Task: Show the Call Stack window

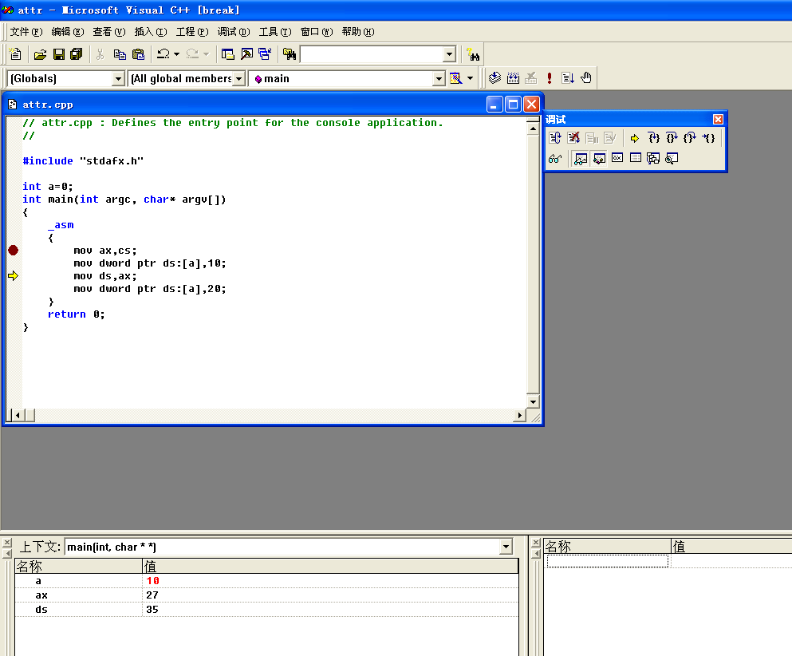Action: click(653, 158)
